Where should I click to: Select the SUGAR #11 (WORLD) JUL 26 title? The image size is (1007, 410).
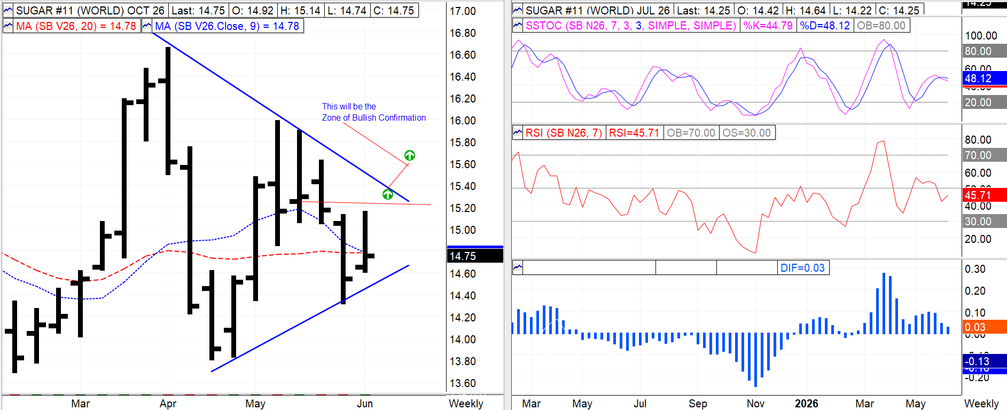[597, 10]
